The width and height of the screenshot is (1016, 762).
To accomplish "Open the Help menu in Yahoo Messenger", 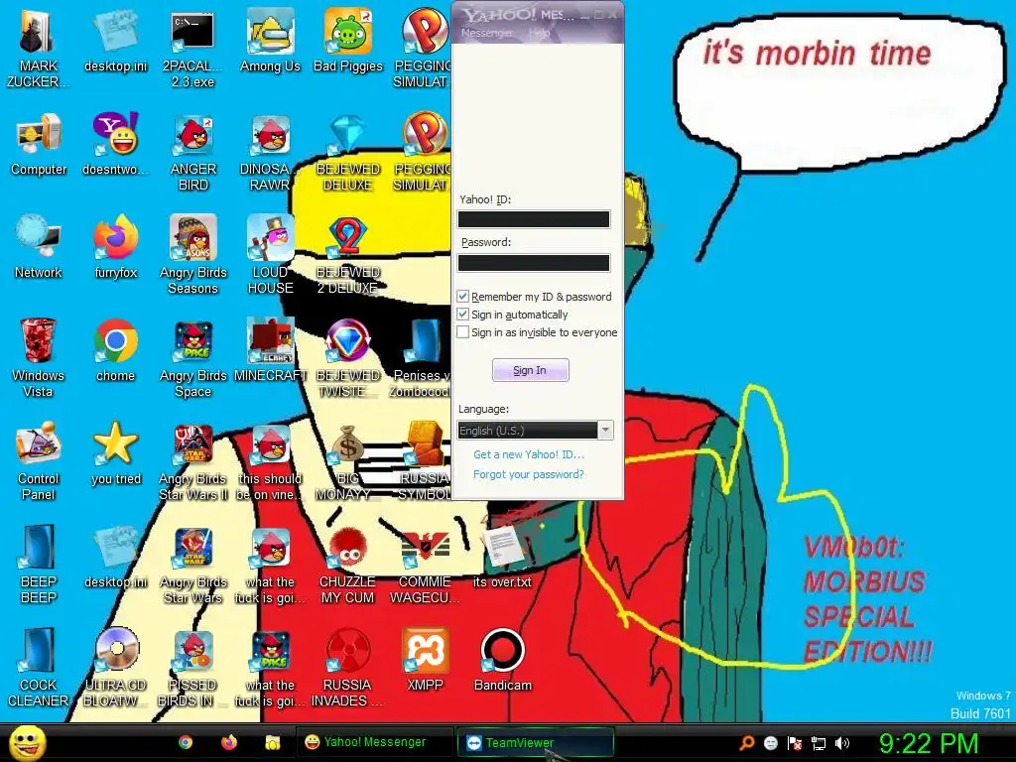I will 539,33.
